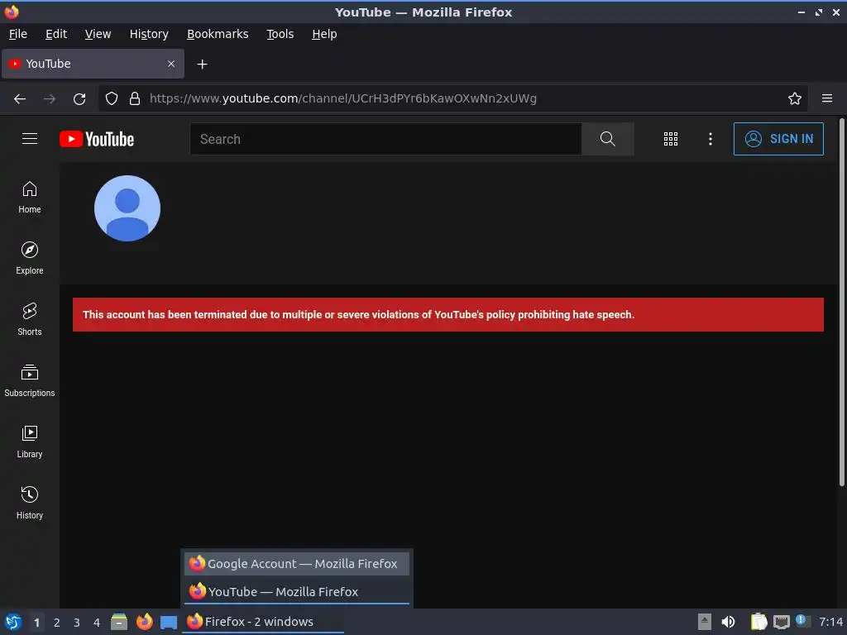The width and height of the screenshot is (847, 635).
Task: Bookmark this page with the star
Action: point(795,98)
